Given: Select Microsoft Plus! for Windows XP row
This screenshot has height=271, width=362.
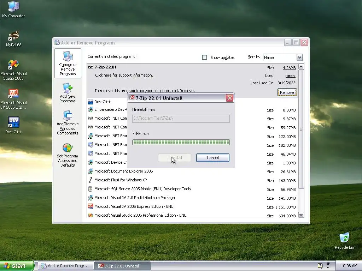Looking at the screenshot, I should pyautogui.click(x=193, y=180).
